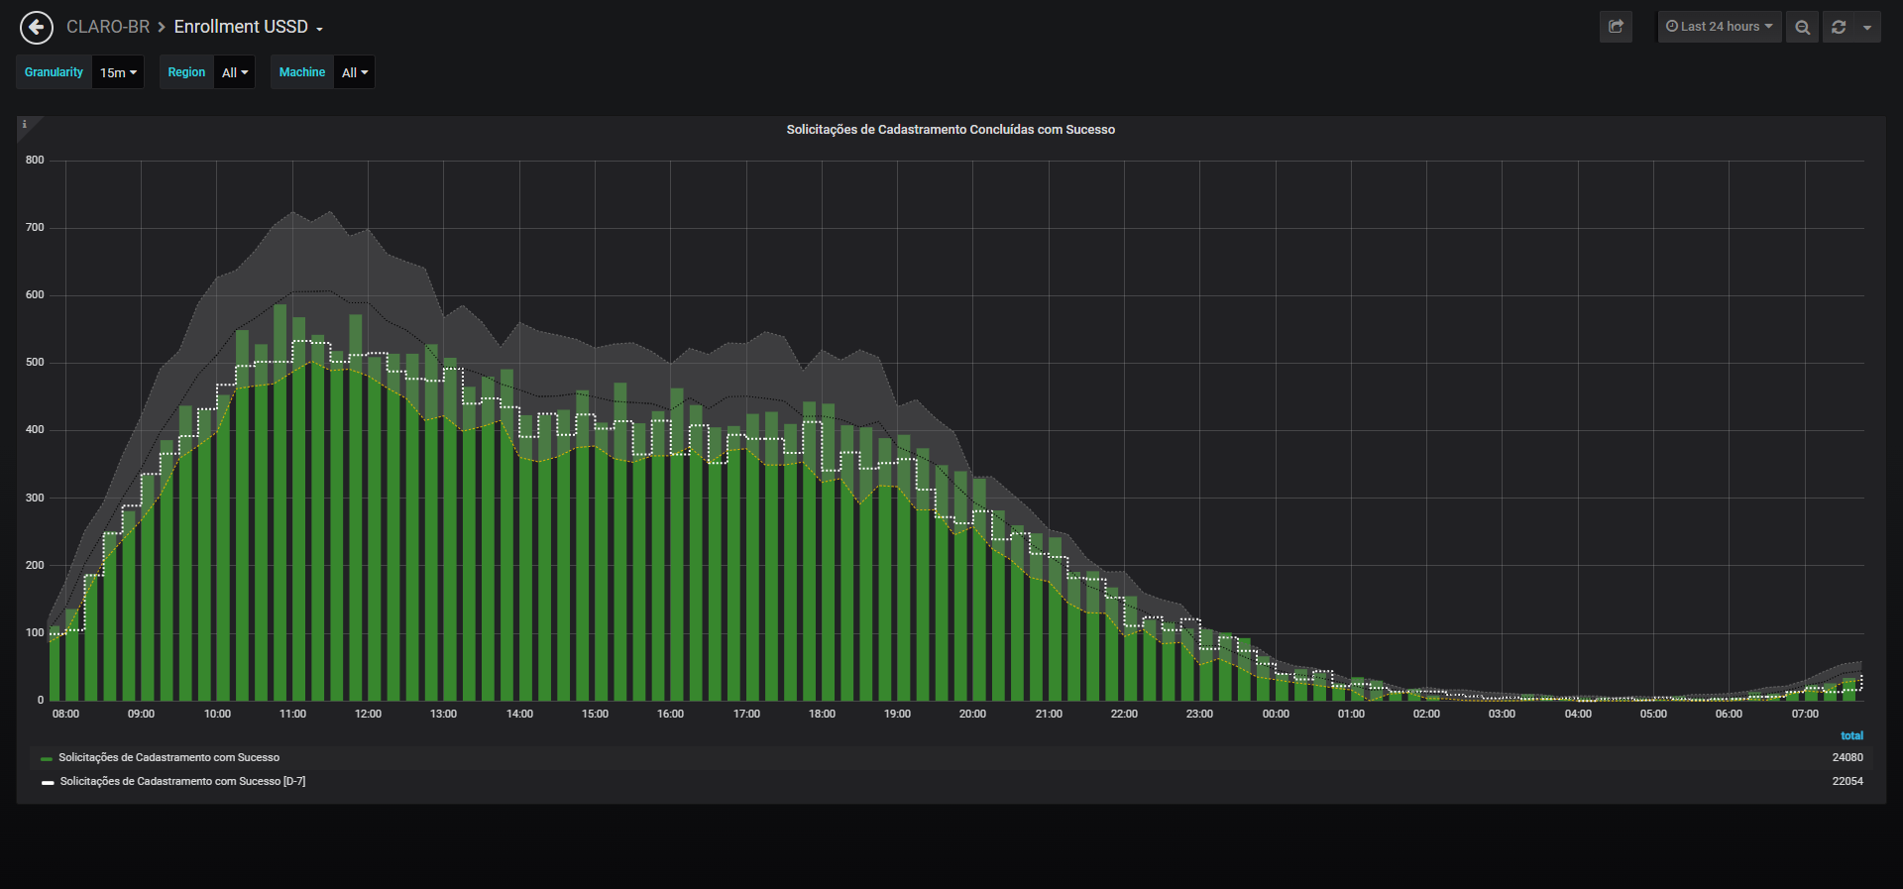
Task: Toggle the green Sucesso series in legend
Action: coord(169,758)
